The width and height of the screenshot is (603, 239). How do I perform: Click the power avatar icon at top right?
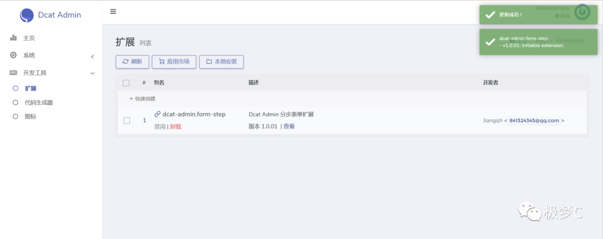(x=582, y=12)
